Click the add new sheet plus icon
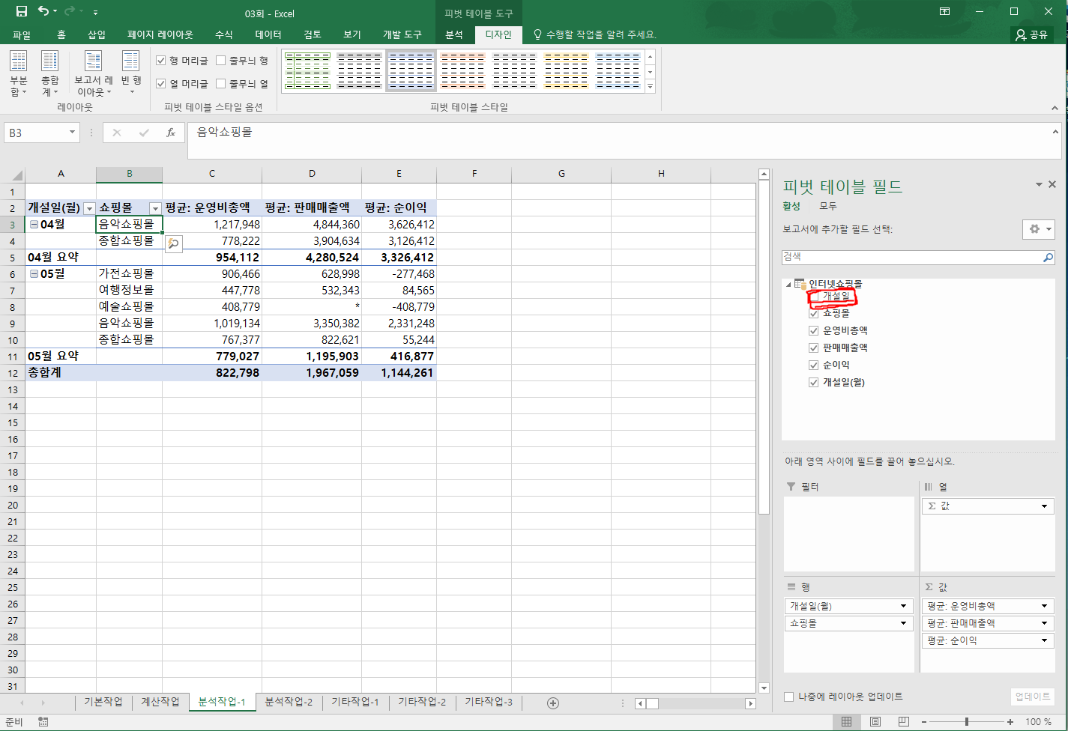Image resolution: width=1068 pixels, height=731 pixels. point(553,703)
